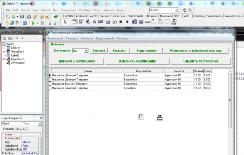This screenshot has height=155, width=244.
Task: Click the ДОБАВИТЬ РАСПИСАНИЕ button
Action: pyautogui.click(x=77, y=62)
